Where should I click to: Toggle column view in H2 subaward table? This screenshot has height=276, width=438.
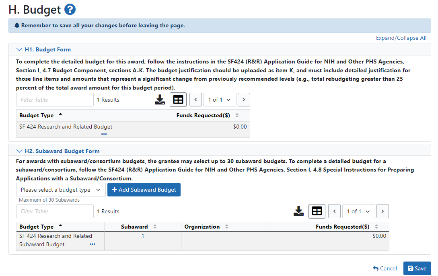(317, 211)
